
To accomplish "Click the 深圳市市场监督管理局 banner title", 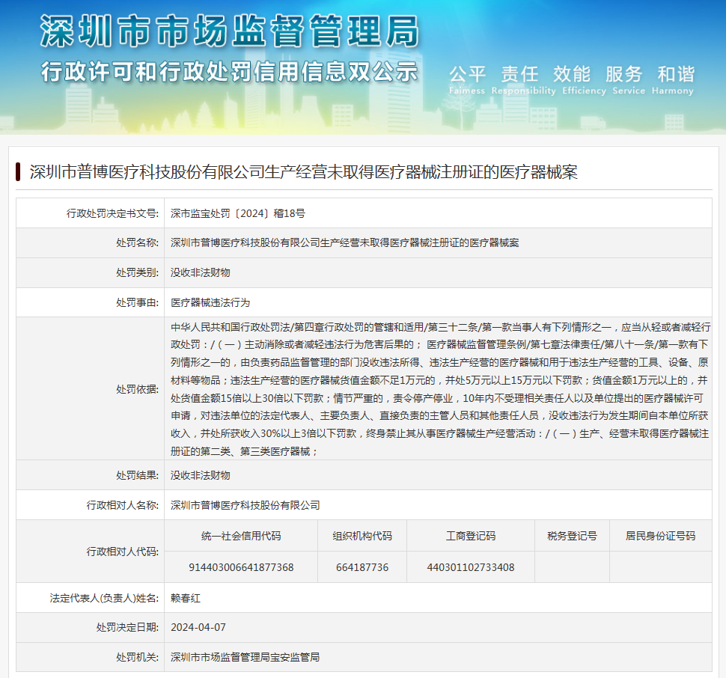I will pyautogui.click(x=230, y=31).
